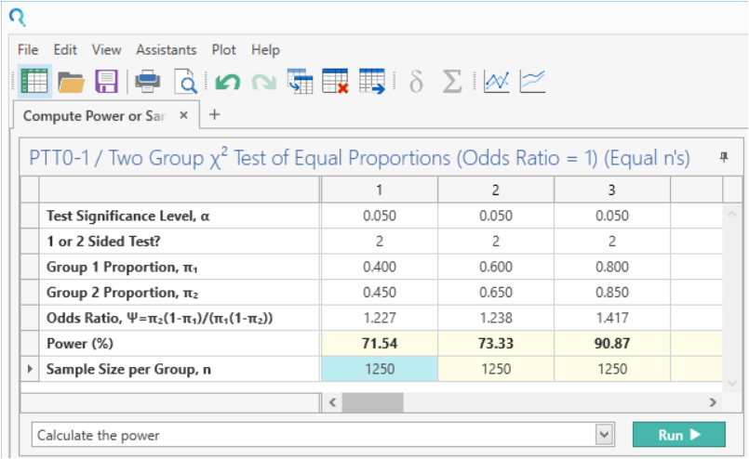
Task: Add a new tab with plus button
Action: coord(214,115)
